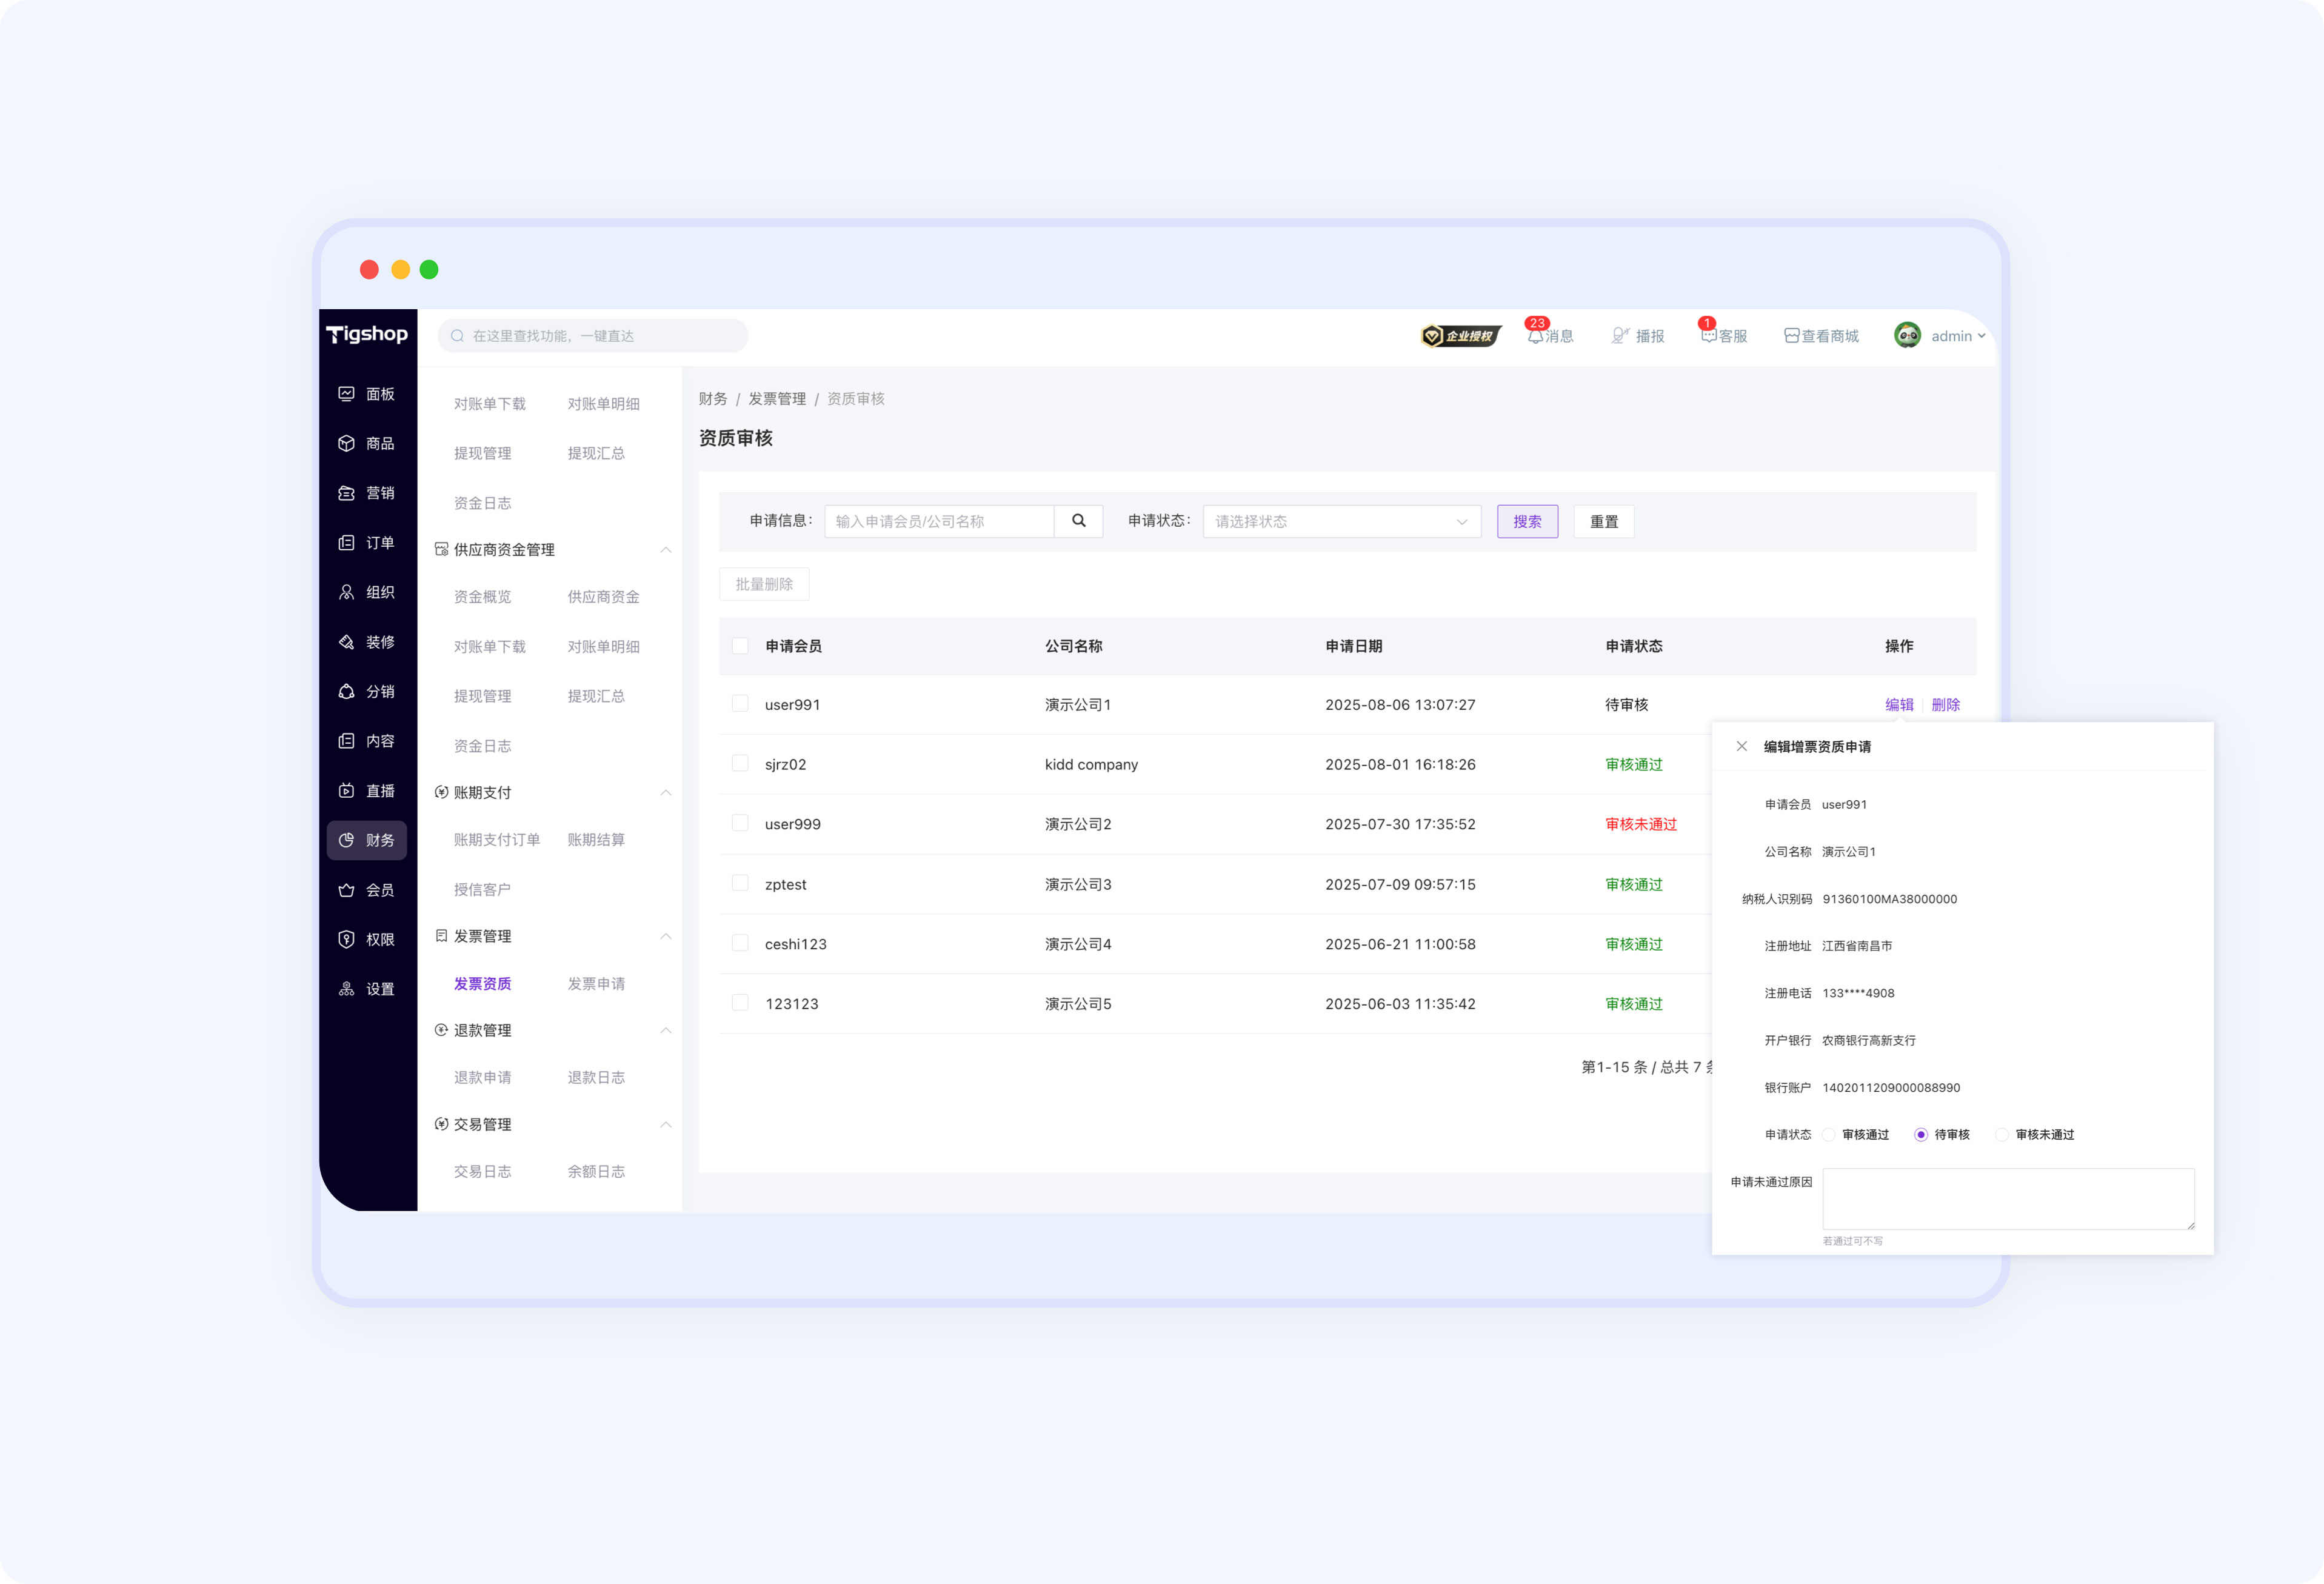Go to 订单 in the sidebar
The width and height of the screenshot is (2324, 1584).
pos(367,542)
